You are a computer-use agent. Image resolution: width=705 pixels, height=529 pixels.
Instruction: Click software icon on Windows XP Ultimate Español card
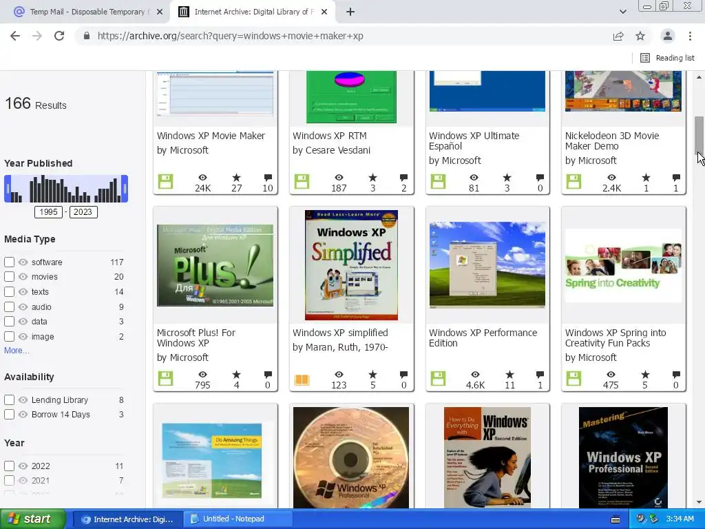point(438,182)
